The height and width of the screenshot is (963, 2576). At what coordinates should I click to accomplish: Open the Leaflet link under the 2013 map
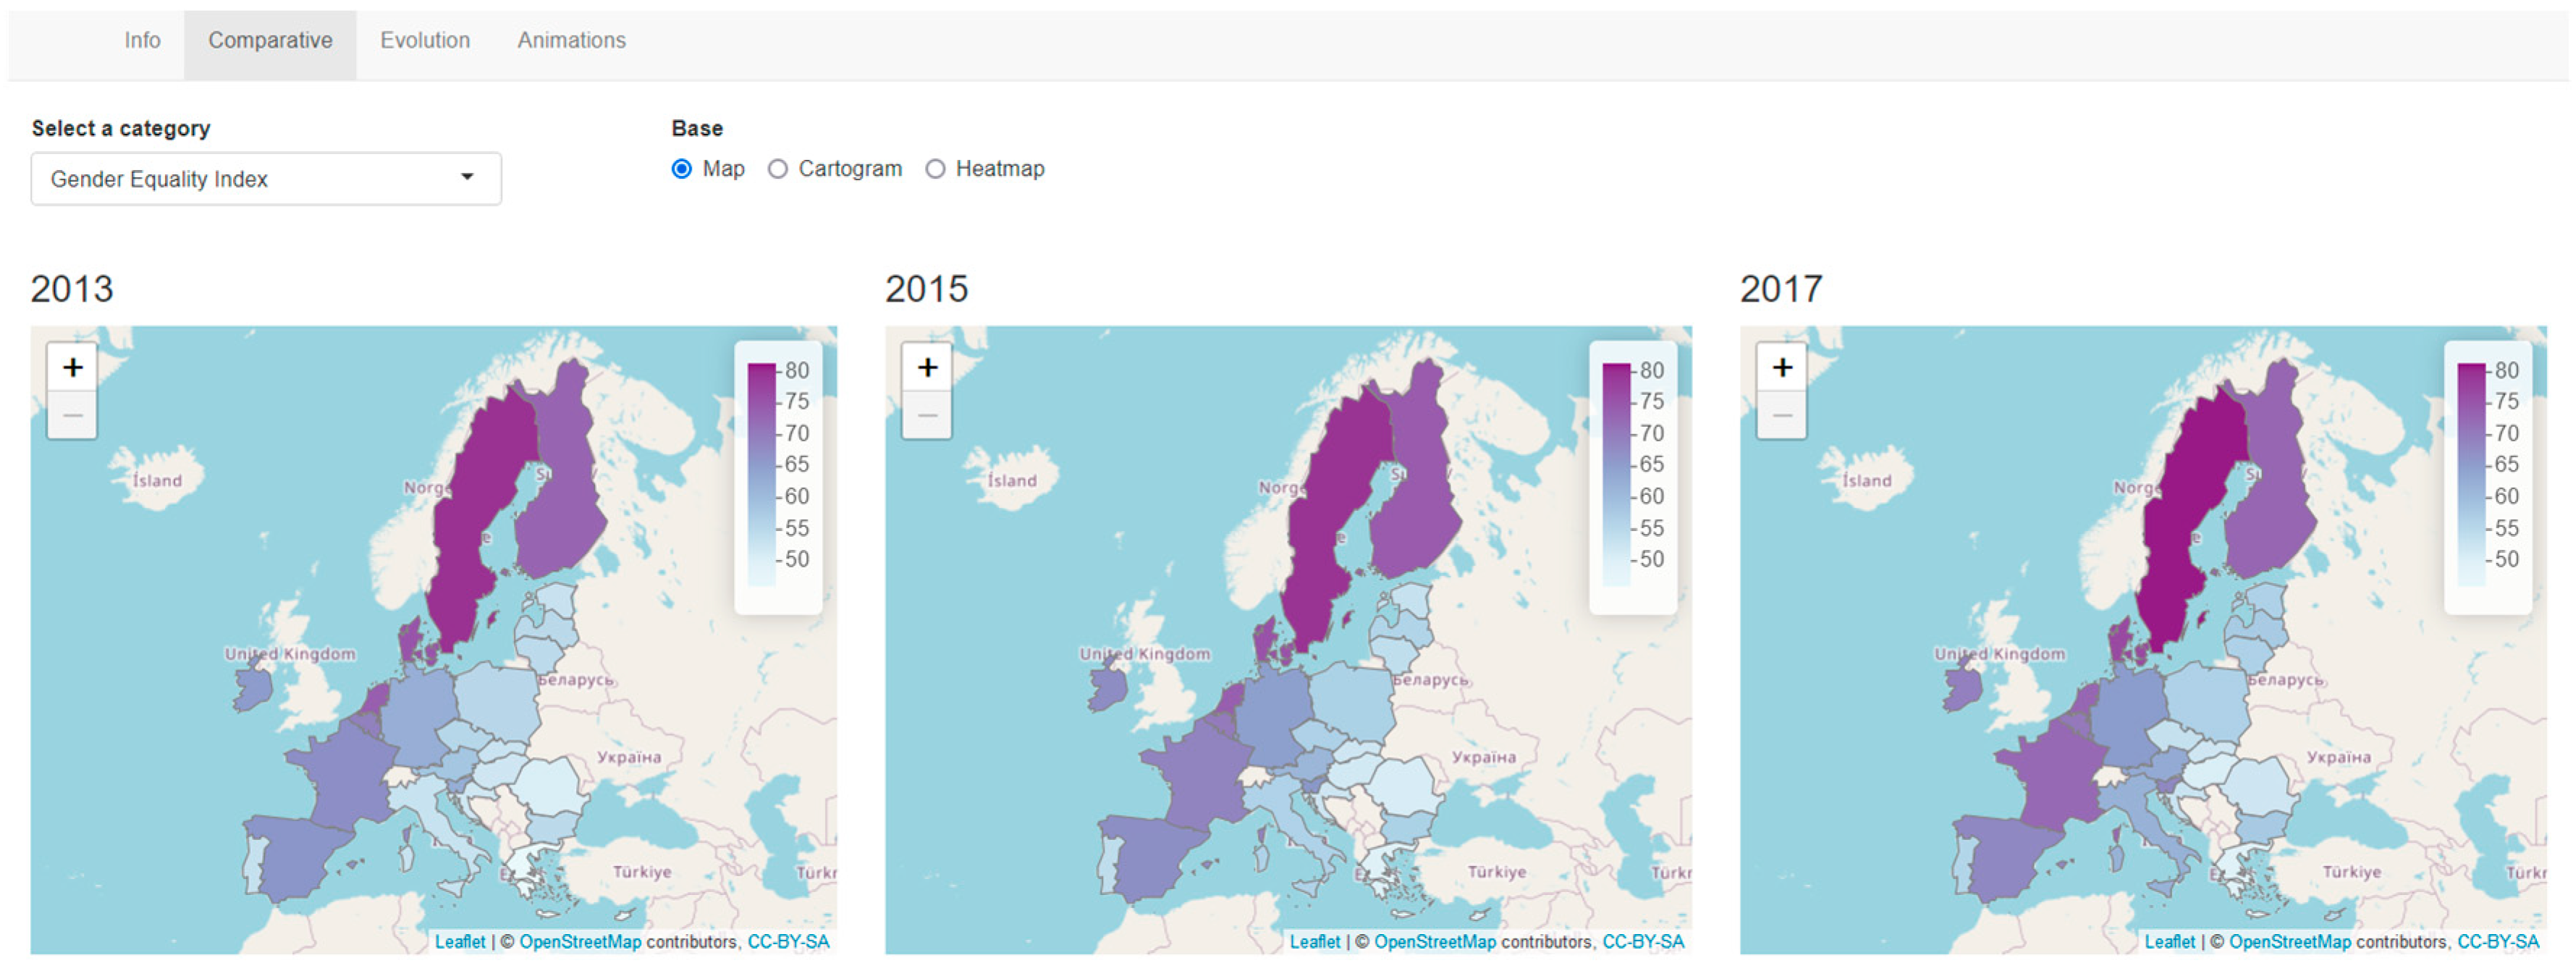pos(459,942)
